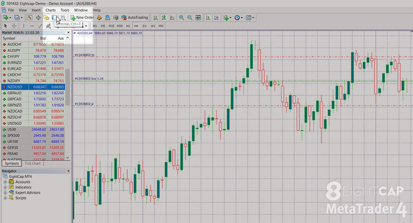Open the Profiles dropdown arrow

pyautogui.click(x=22, y=18)
